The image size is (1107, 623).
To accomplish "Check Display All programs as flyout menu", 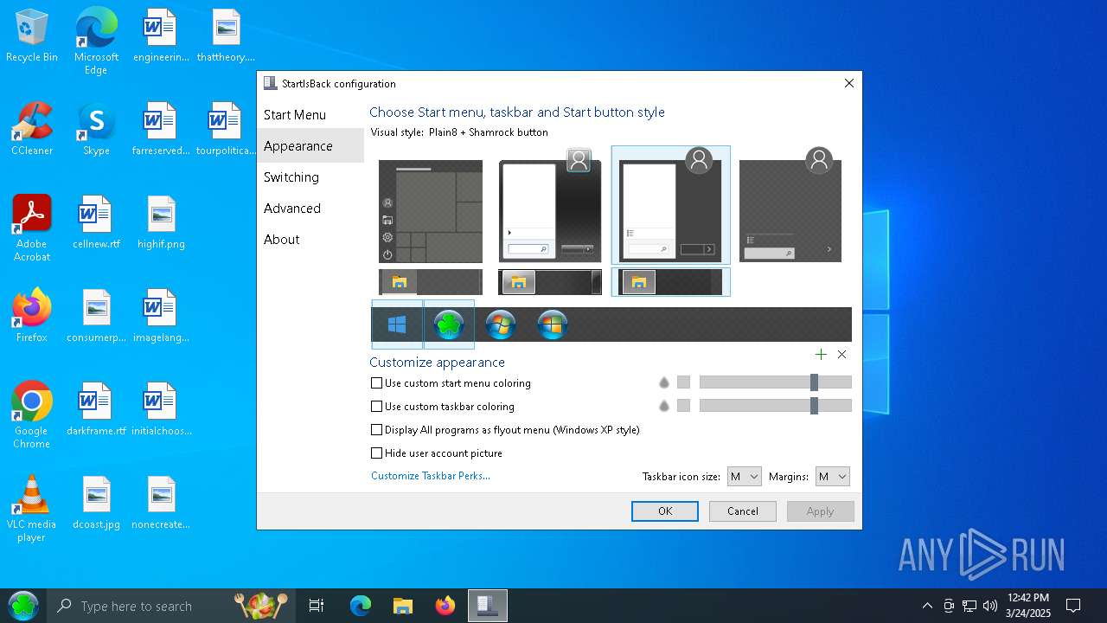I will click(x=376, y=429).
